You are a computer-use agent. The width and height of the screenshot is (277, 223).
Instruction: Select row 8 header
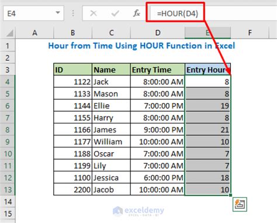[x=8, y=130]
